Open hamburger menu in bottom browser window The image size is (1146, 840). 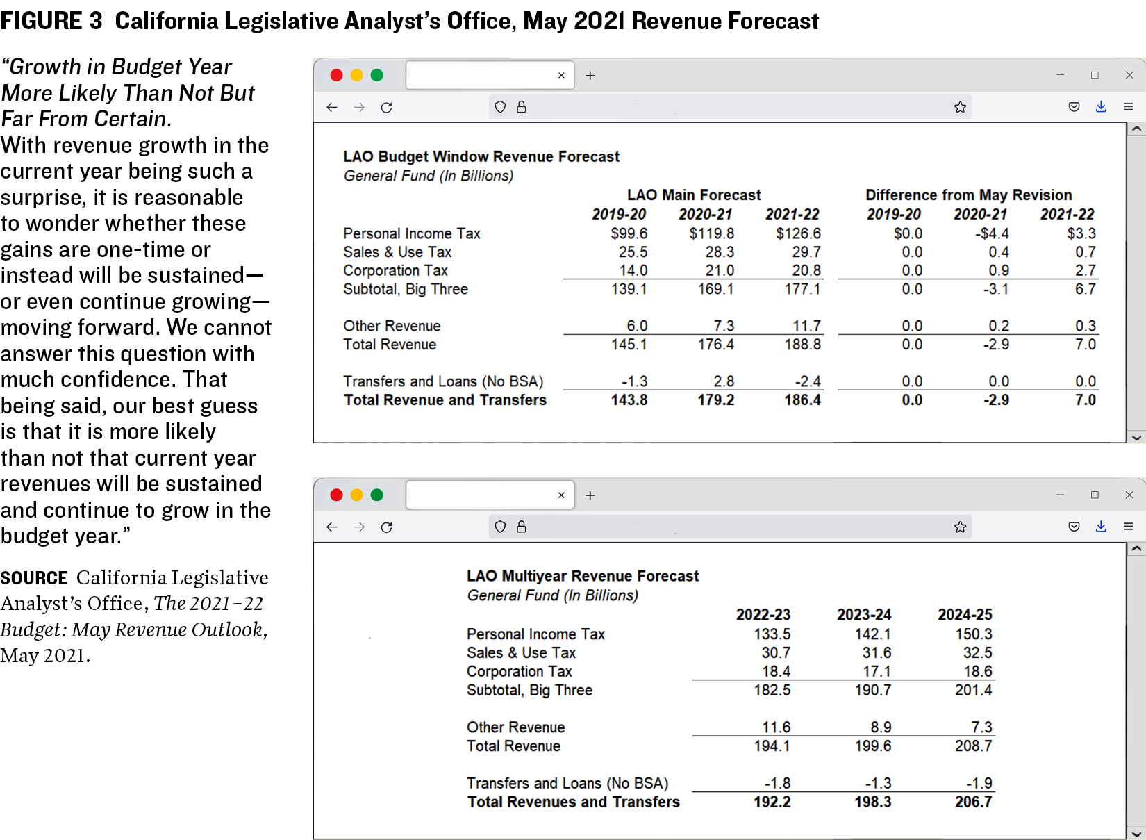tap(1129, 527)
